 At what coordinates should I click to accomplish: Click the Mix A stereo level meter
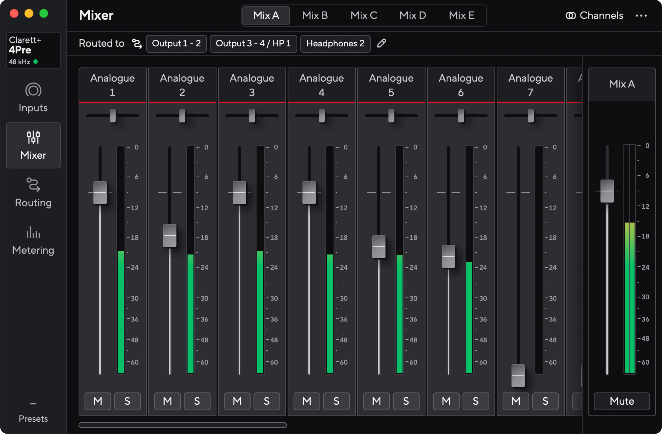630,259
